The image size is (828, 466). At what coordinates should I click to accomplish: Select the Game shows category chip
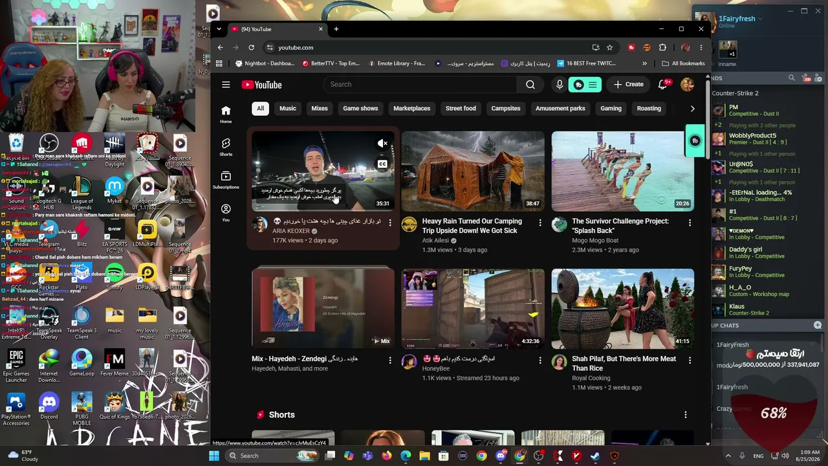360,109
